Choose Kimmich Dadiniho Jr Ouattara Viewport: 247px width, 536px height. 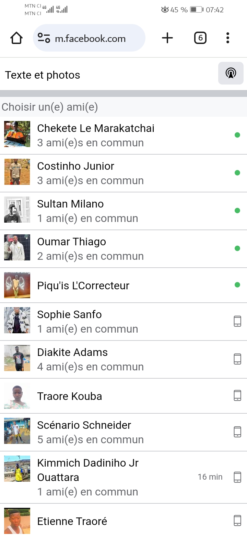click(x=88, y=470)
